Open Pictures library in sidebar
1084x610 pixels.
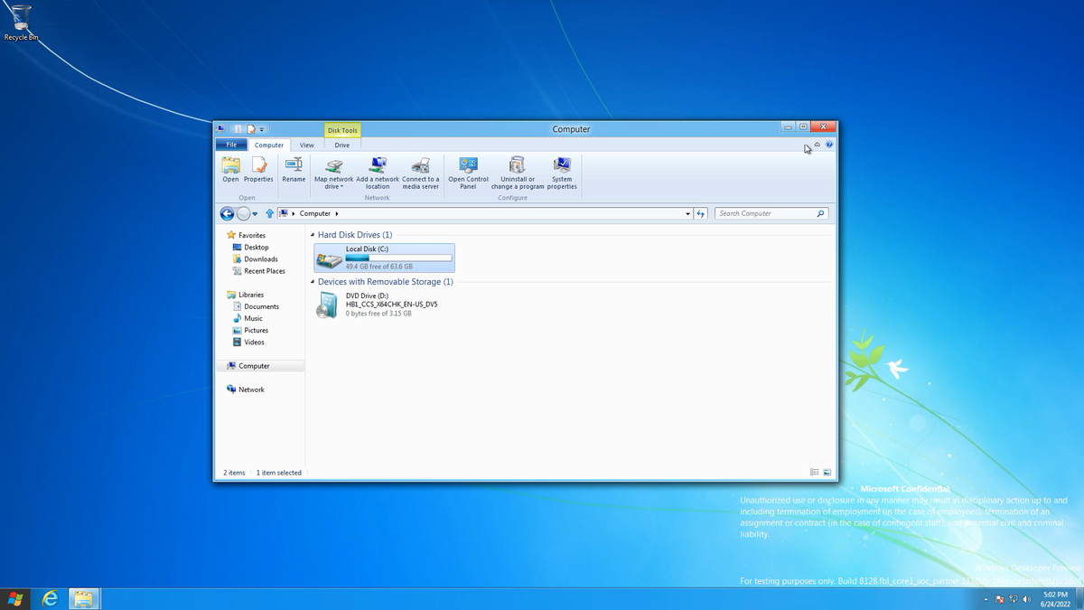tap(256, 330)
